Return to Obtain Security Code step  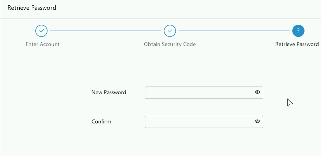tap(170, 31)
